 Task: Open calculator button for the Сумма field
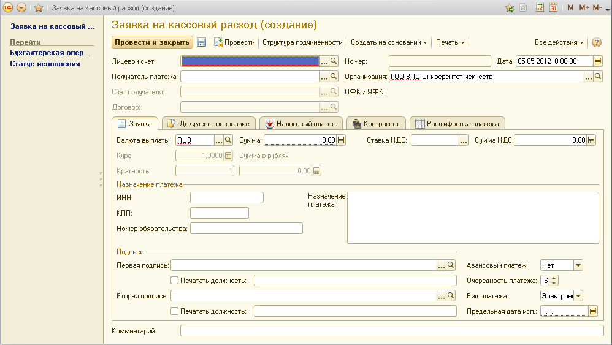point(342,140)
